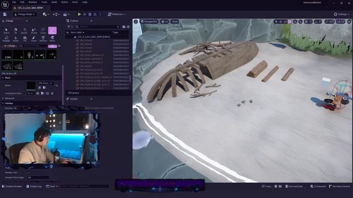This screenshot has height=198, width=353.
Task: Click the browse to asset icon under Mesh
Action: point(44,87)
